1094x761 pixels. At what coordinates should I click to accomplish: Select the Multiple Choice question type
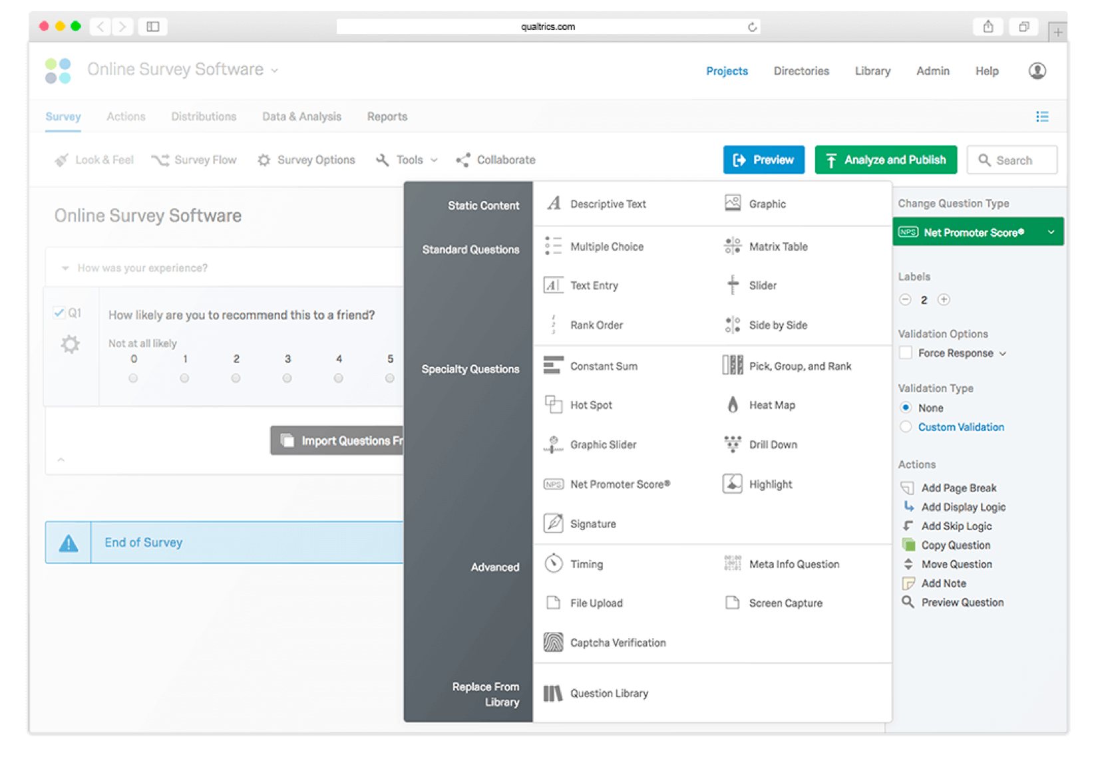(x=606, y=245)
